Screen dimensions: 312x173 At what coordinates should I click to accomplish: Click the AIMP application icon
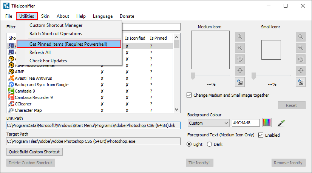11,72
